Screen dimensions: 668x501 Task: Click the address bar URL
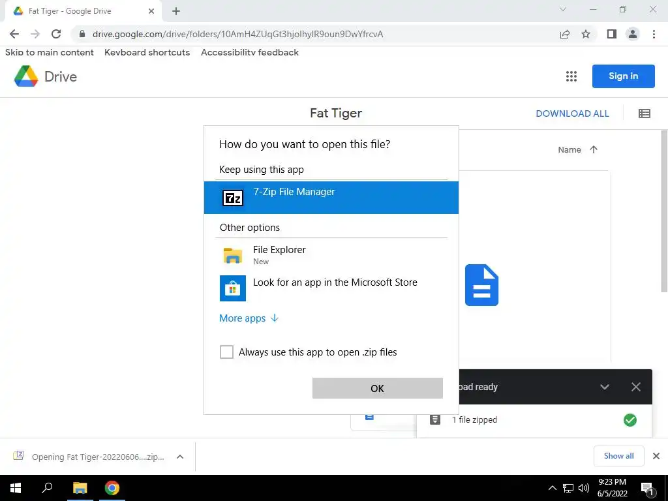click(x=237, y=34)
